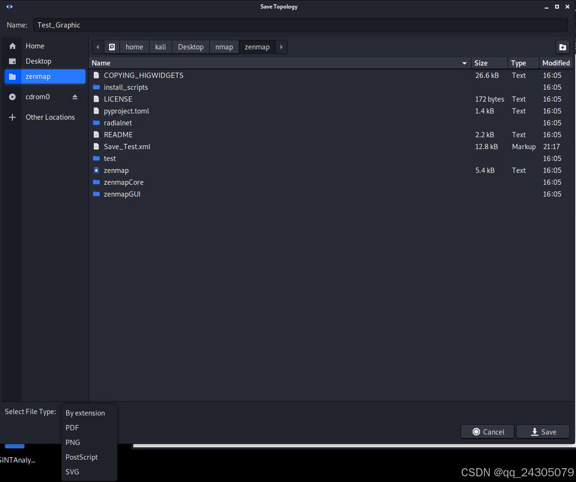Open Other Locations in the sidebar

click(x=50, y=117)
